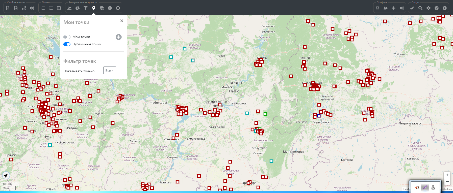Click the speaker volume icon in system tray

(x=417, y=187)
